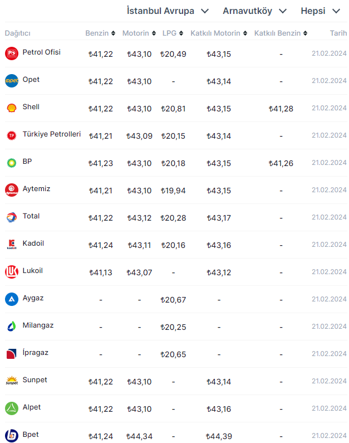Click the Aygaz blue logo
The width and height of the screenshot is (349, 443).
click(x=12, y=299)
